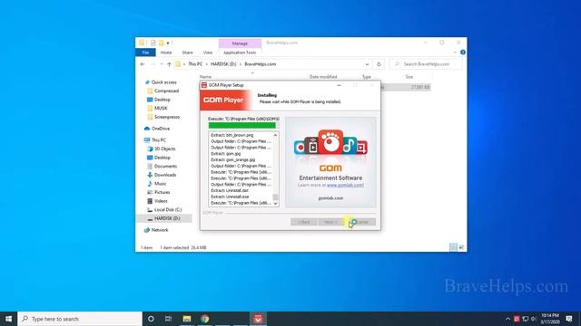The width and height of the screenshot is (581, 326).
Task: Collapse the ribbon using the chevron
Action: point(455,53)
